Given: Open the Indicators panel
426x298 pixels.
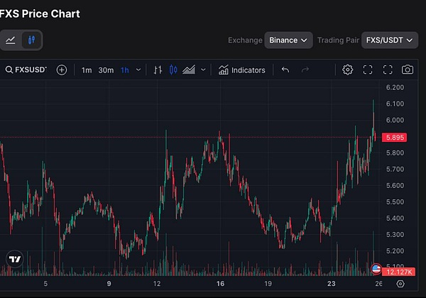Looking at the screenshot, I should (x=242, y=70).
